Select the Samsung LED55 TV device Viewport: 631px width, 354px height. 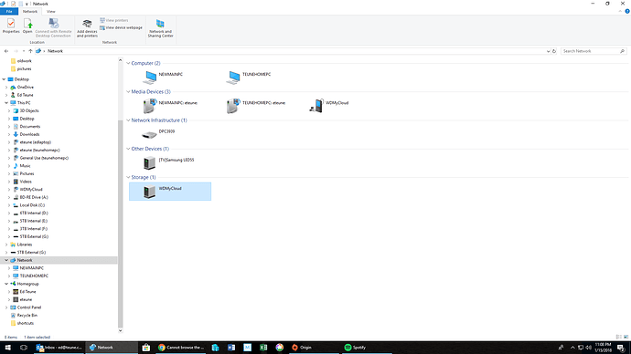click(x=149, y=163)
